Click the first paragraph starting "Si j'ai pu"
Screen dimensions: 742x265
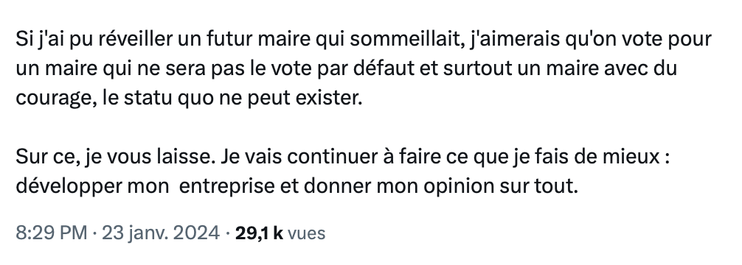coord(364,69)
